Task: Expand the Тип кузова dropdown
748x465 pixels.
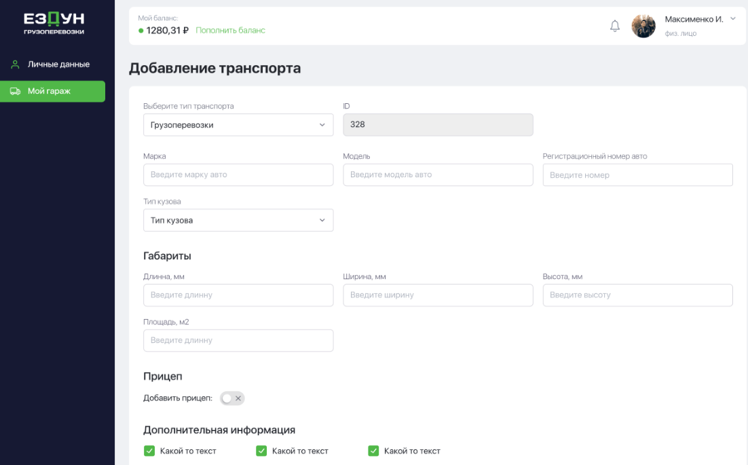Action: point(238,220)
